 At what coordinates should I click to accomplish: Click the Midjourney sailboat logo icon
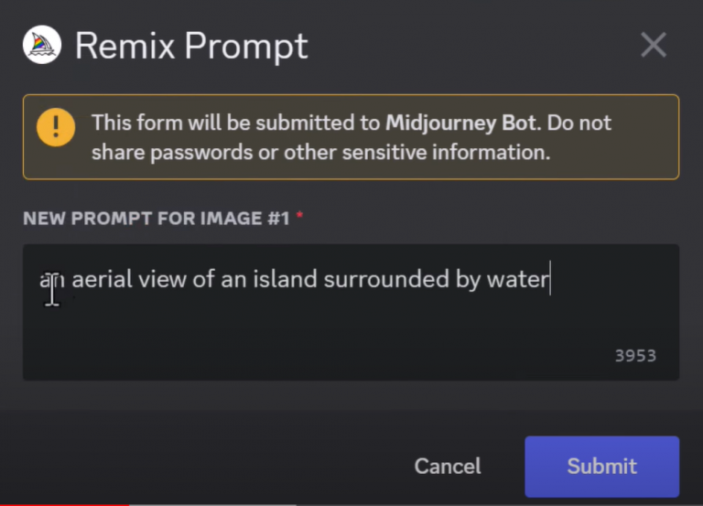click(41, 44)
